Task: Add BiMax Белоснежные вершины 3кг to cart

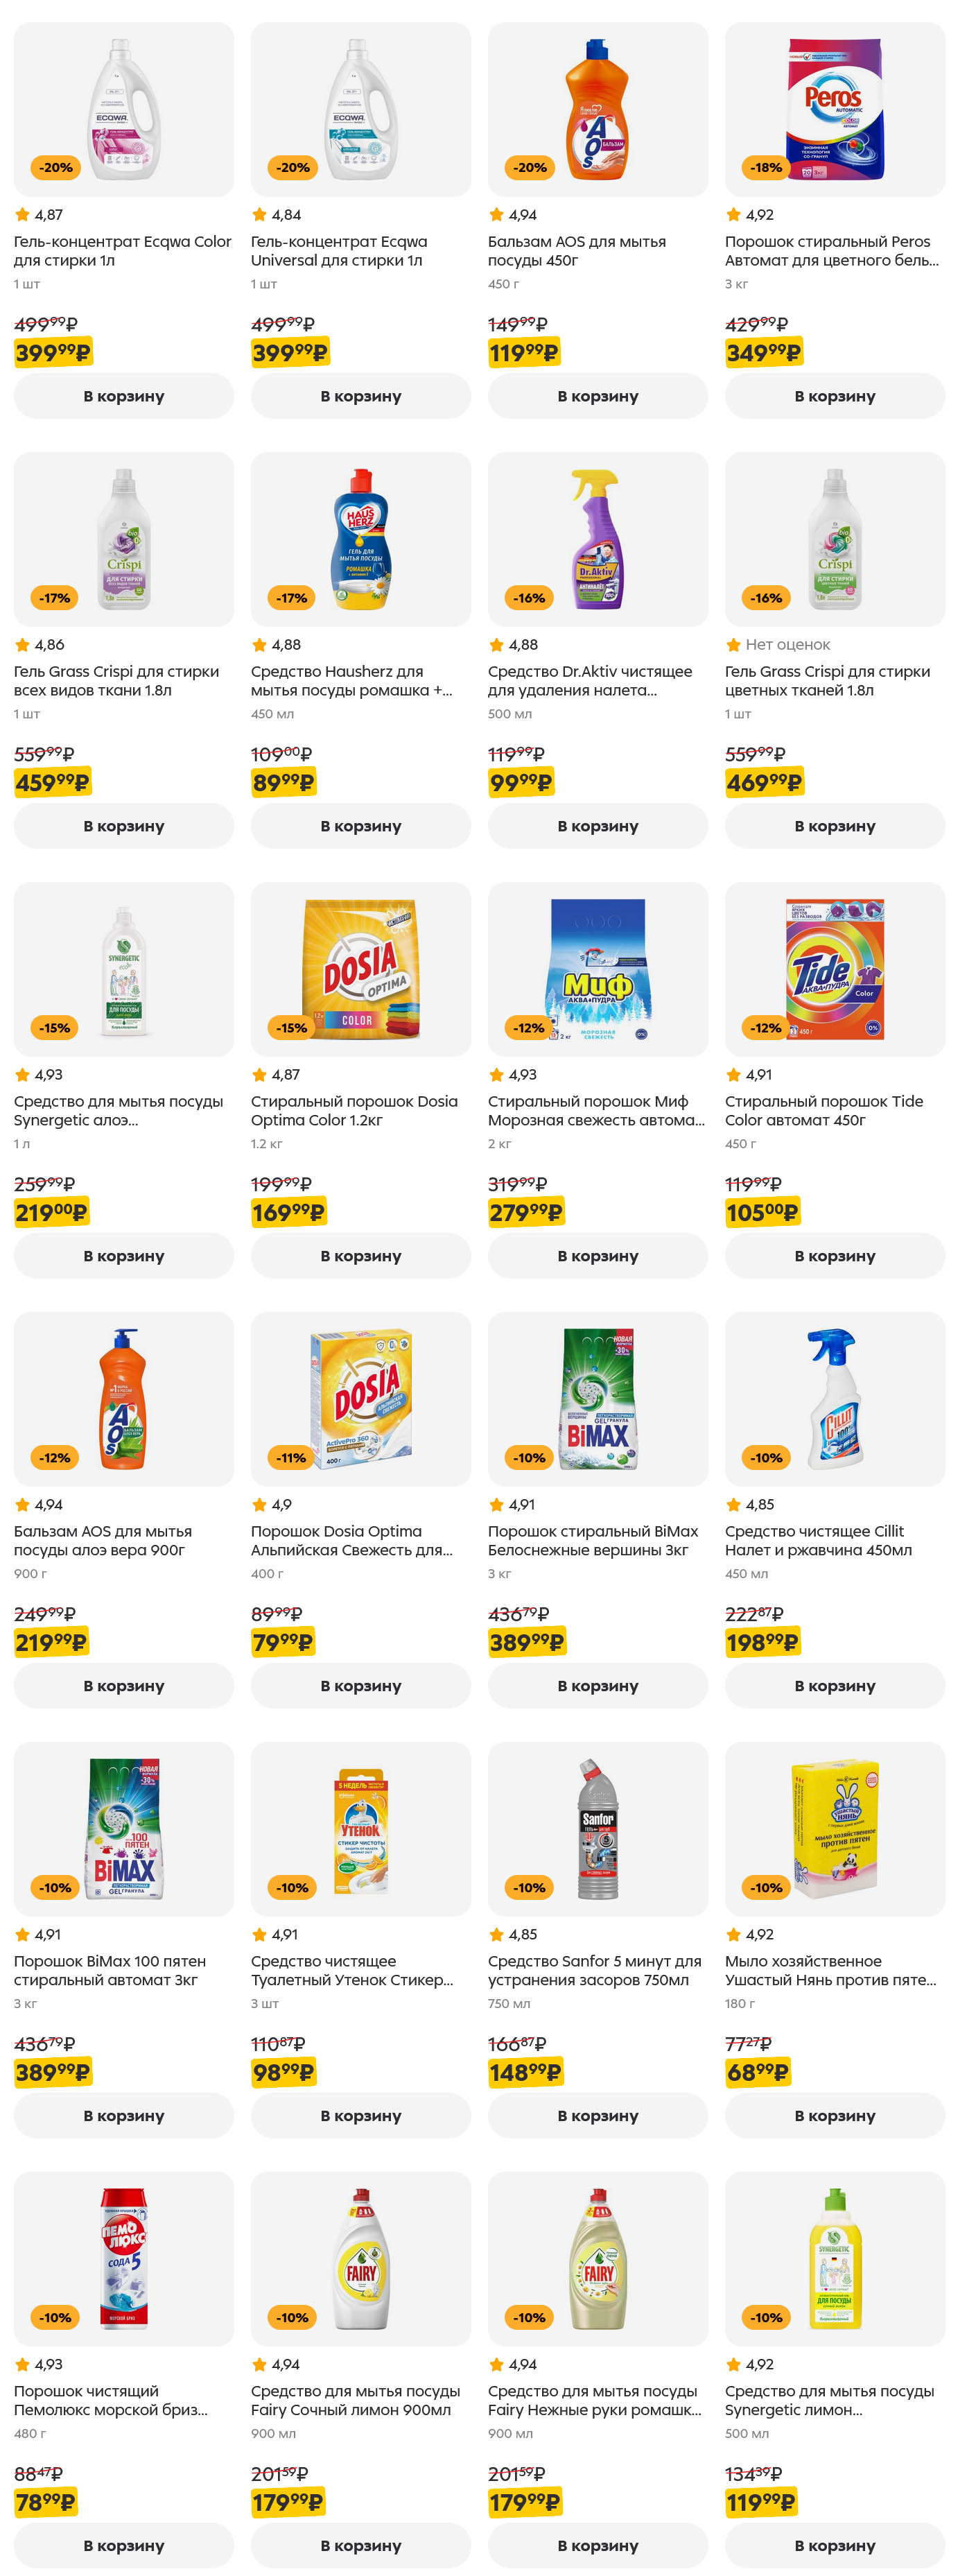Action: point(597,1686)
